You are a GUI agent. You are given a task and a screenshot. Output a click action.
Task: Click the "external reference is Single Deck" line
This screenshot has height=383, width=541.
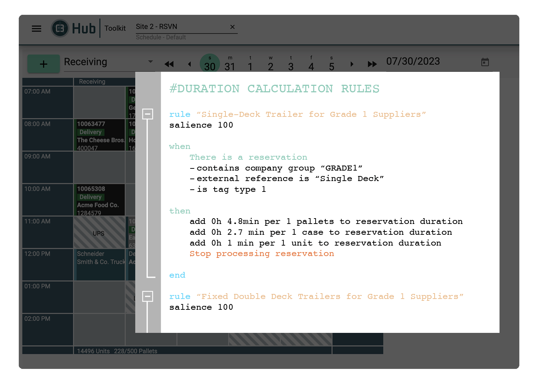pyautogui.click(x=287, y=179)
